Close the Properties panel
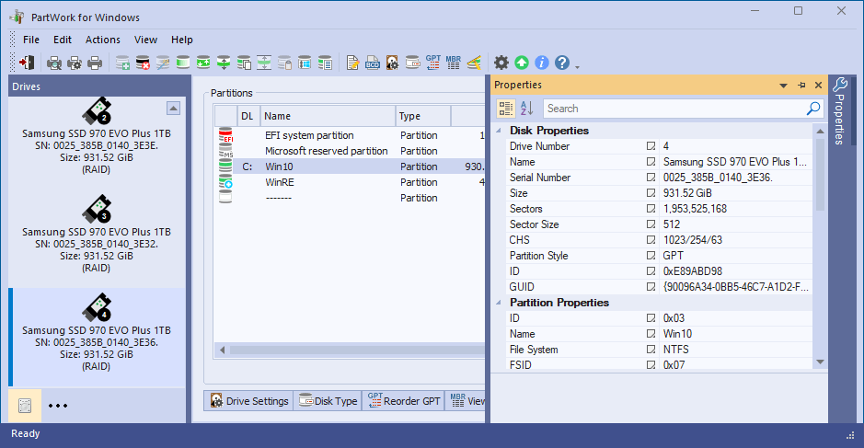 pyautogui.click(x=818, y=86)
